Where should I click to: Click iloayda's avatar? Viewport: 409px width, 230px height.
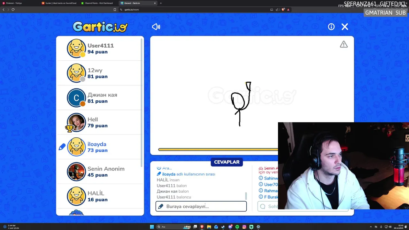(x=76, y=147)
